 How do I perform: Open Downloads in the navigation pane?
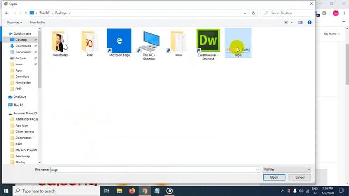pos(23,46)
